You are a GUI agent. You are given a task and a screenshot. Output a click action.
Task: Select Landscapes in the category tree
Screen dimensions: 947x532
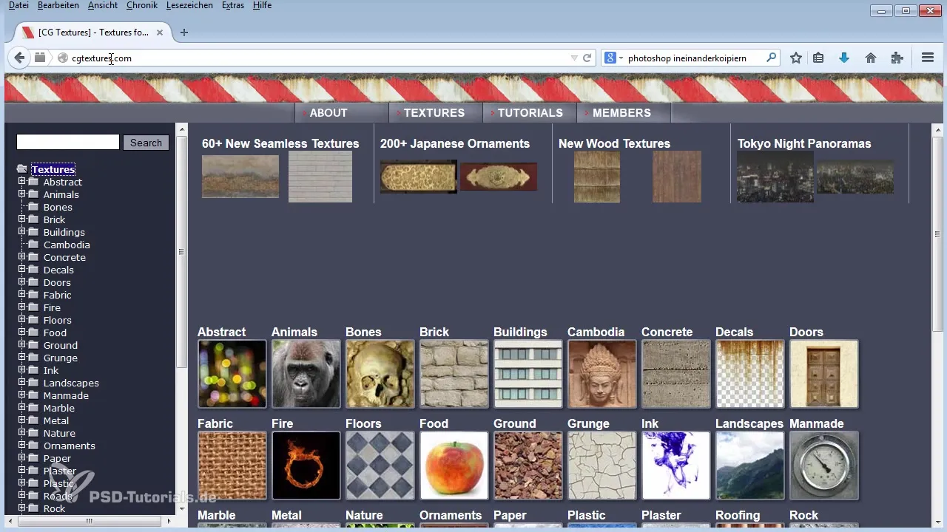(x=71, y=383)
